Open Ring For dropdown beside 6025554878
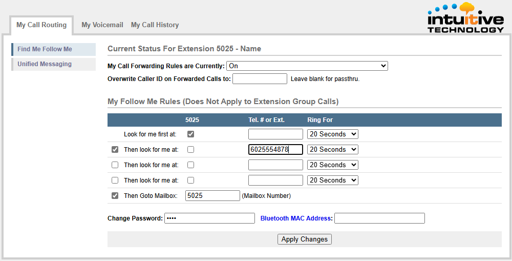 [333, 149]
